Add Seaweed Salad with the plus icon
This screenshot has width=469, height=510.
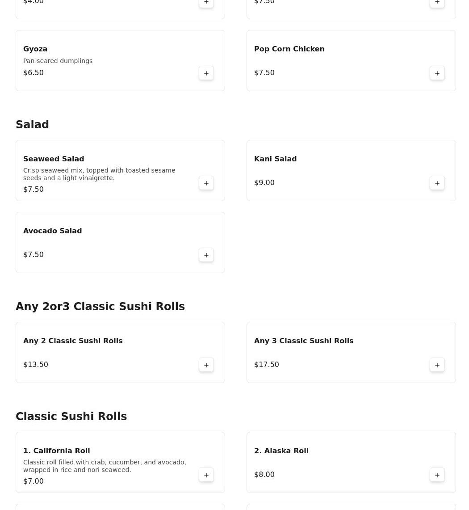(x=206, y=183)
